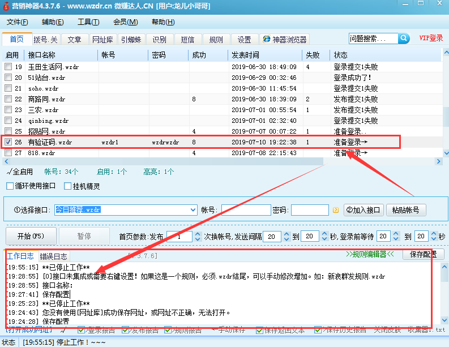Open the 工具(T) menu
This screenshot has width=449, height=347.
88,22
